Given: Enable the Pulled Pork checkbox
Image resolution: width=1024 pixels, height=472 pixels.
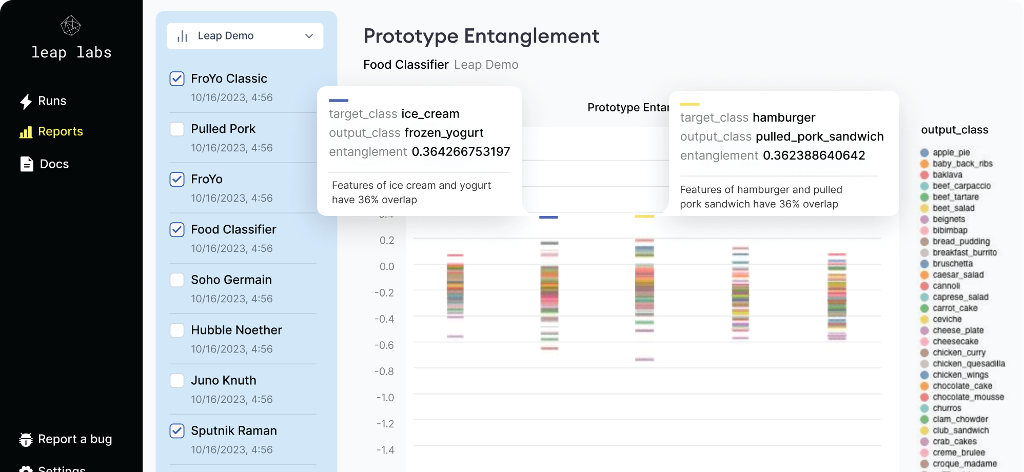Looking at the screenshot, I should (177, 129).
